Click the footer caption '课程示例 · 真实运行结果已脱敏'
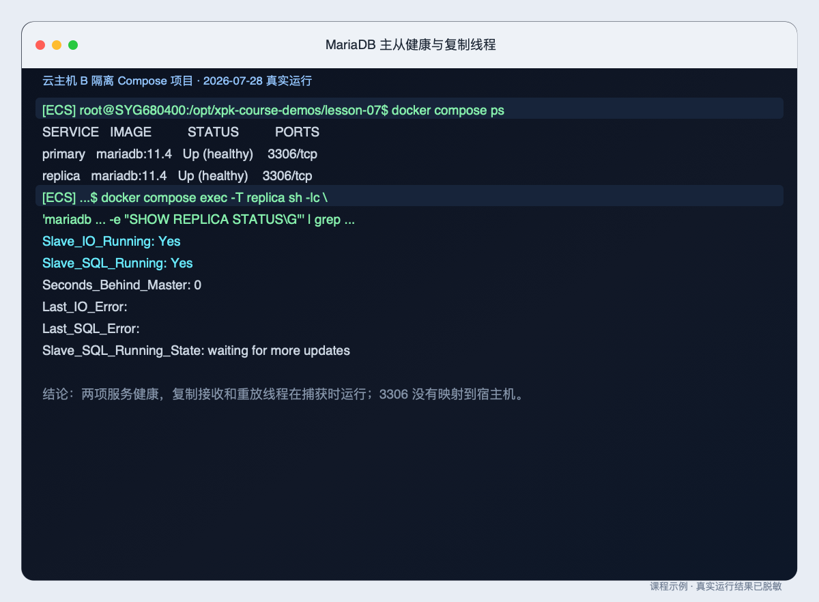Image resolution: width=819 pixels, height=602 pixels. [716, 586]
